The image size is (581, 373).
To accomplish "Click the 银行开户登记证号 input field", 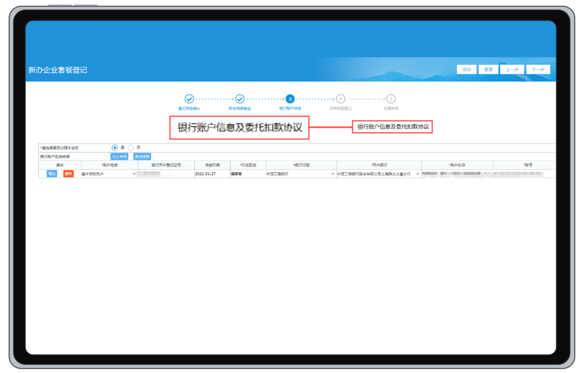I will click(166, 174).
